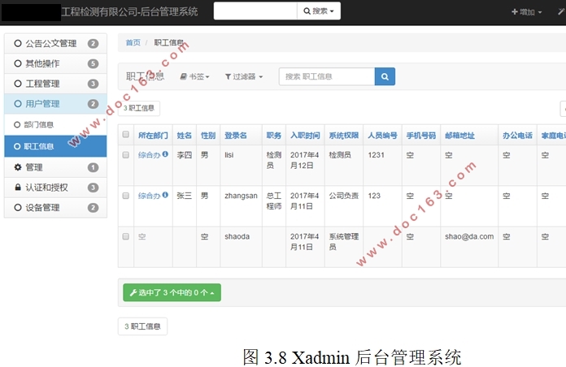
Task: Open the 增加 dropdown in top bar
Action: [527, 12]
